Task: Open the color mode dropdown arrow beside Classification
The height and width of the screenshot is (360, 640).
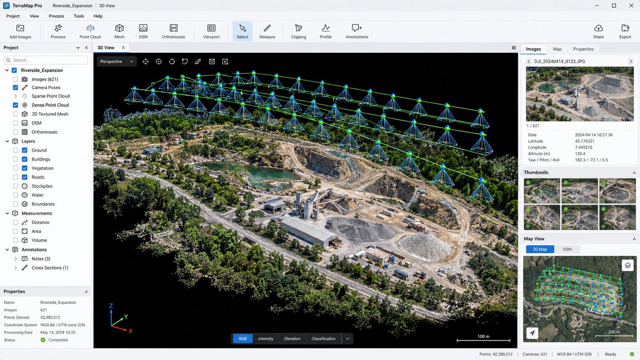Action: 347,339
